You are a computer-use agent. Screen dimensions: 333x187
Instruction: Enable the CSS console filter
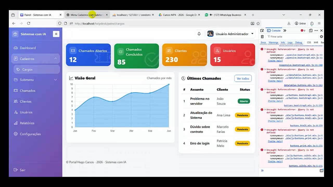coord(309,42)
